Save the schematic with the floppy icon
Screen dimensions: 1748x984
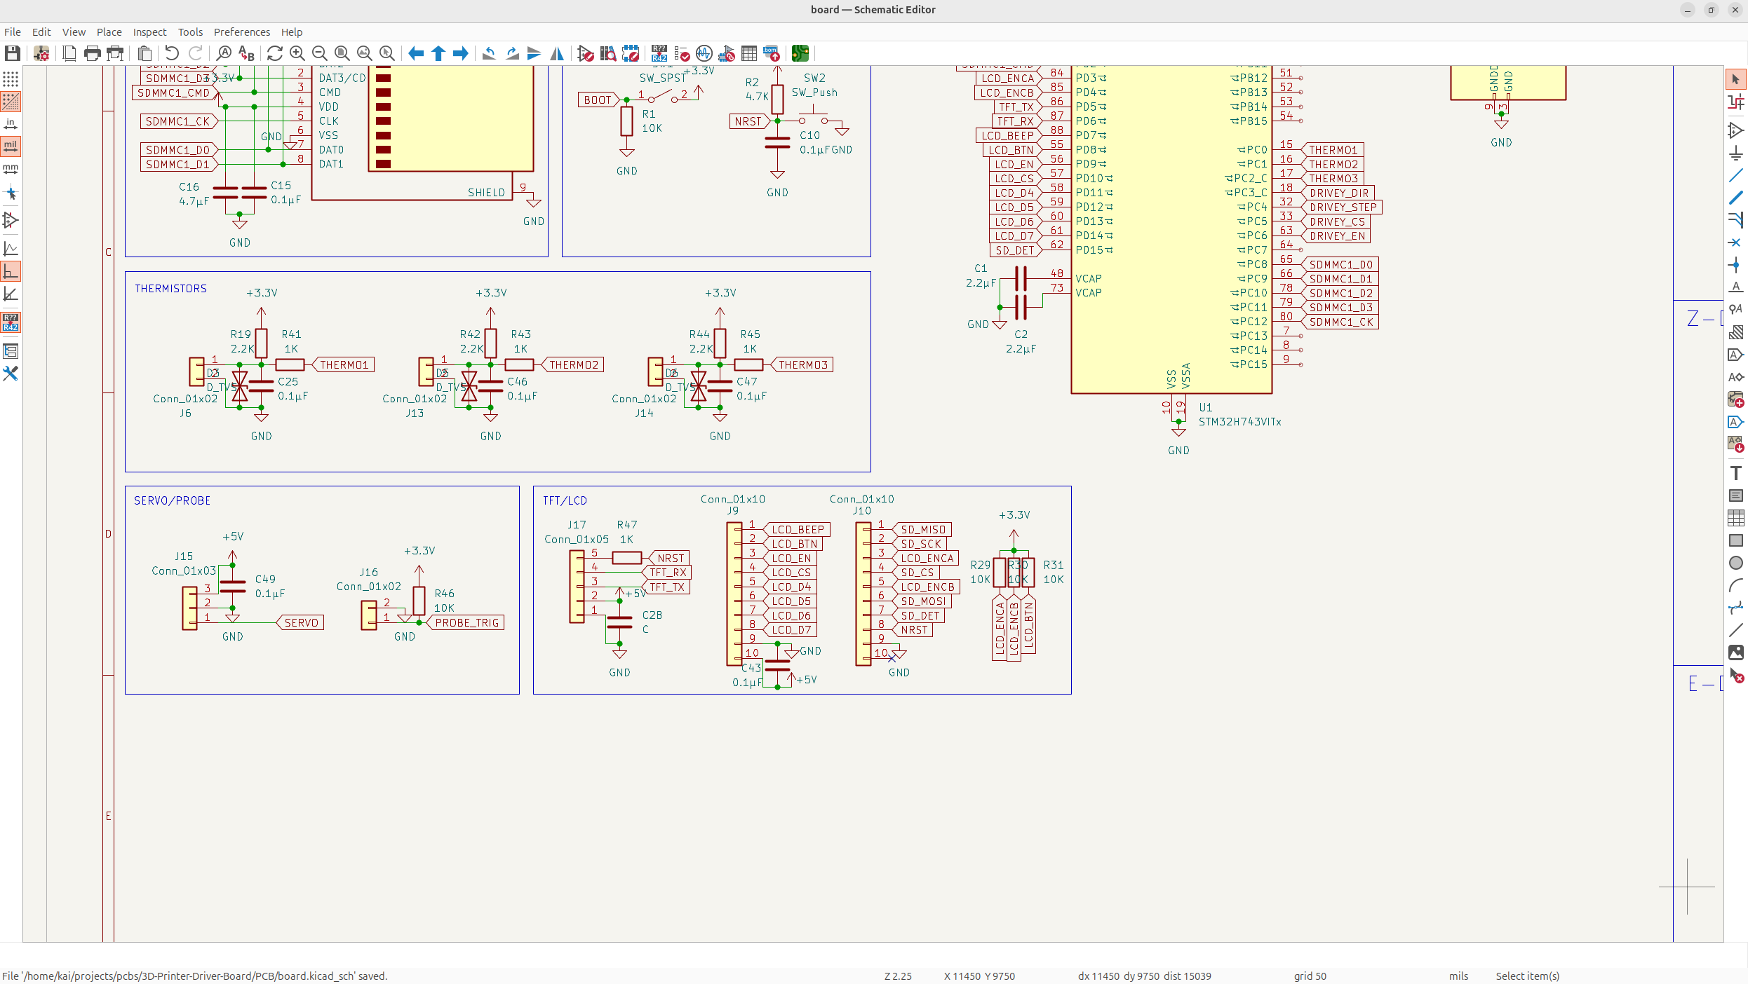pyautogui.click(x=12, y=53)
